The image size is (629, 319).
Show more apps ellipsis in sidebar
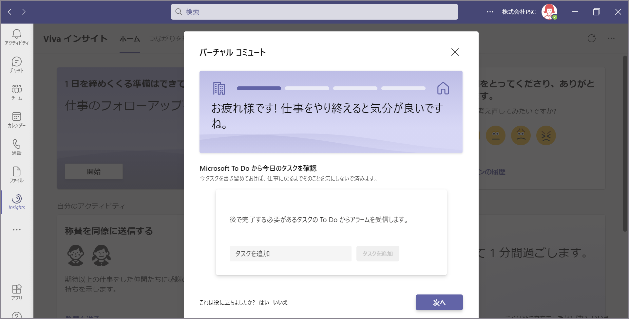17,230
